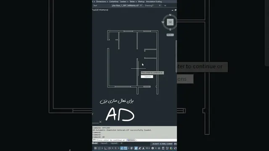Image resolution: width=269 pixels, height=151 pixels.
Task: Toggle isometric drafting icon
Action: pyautogui.click(x=116, y=148)
